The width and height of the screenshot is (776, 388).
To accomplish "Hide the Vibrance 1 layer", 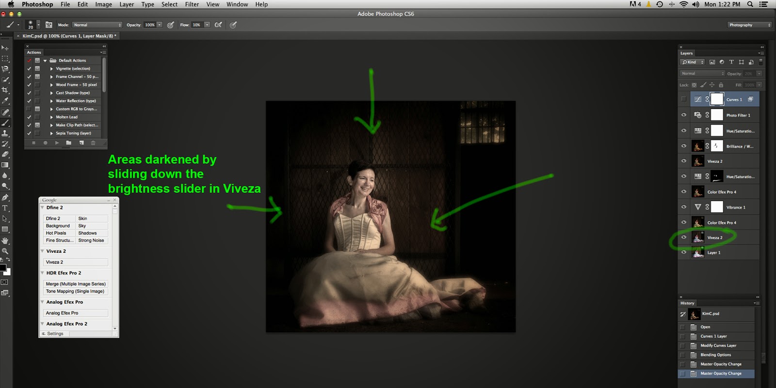I will pyautogui.click(x=684, y=207).
